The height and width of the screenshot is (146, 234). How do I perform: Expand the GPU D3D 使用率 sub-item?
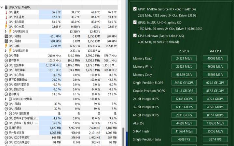6,99
